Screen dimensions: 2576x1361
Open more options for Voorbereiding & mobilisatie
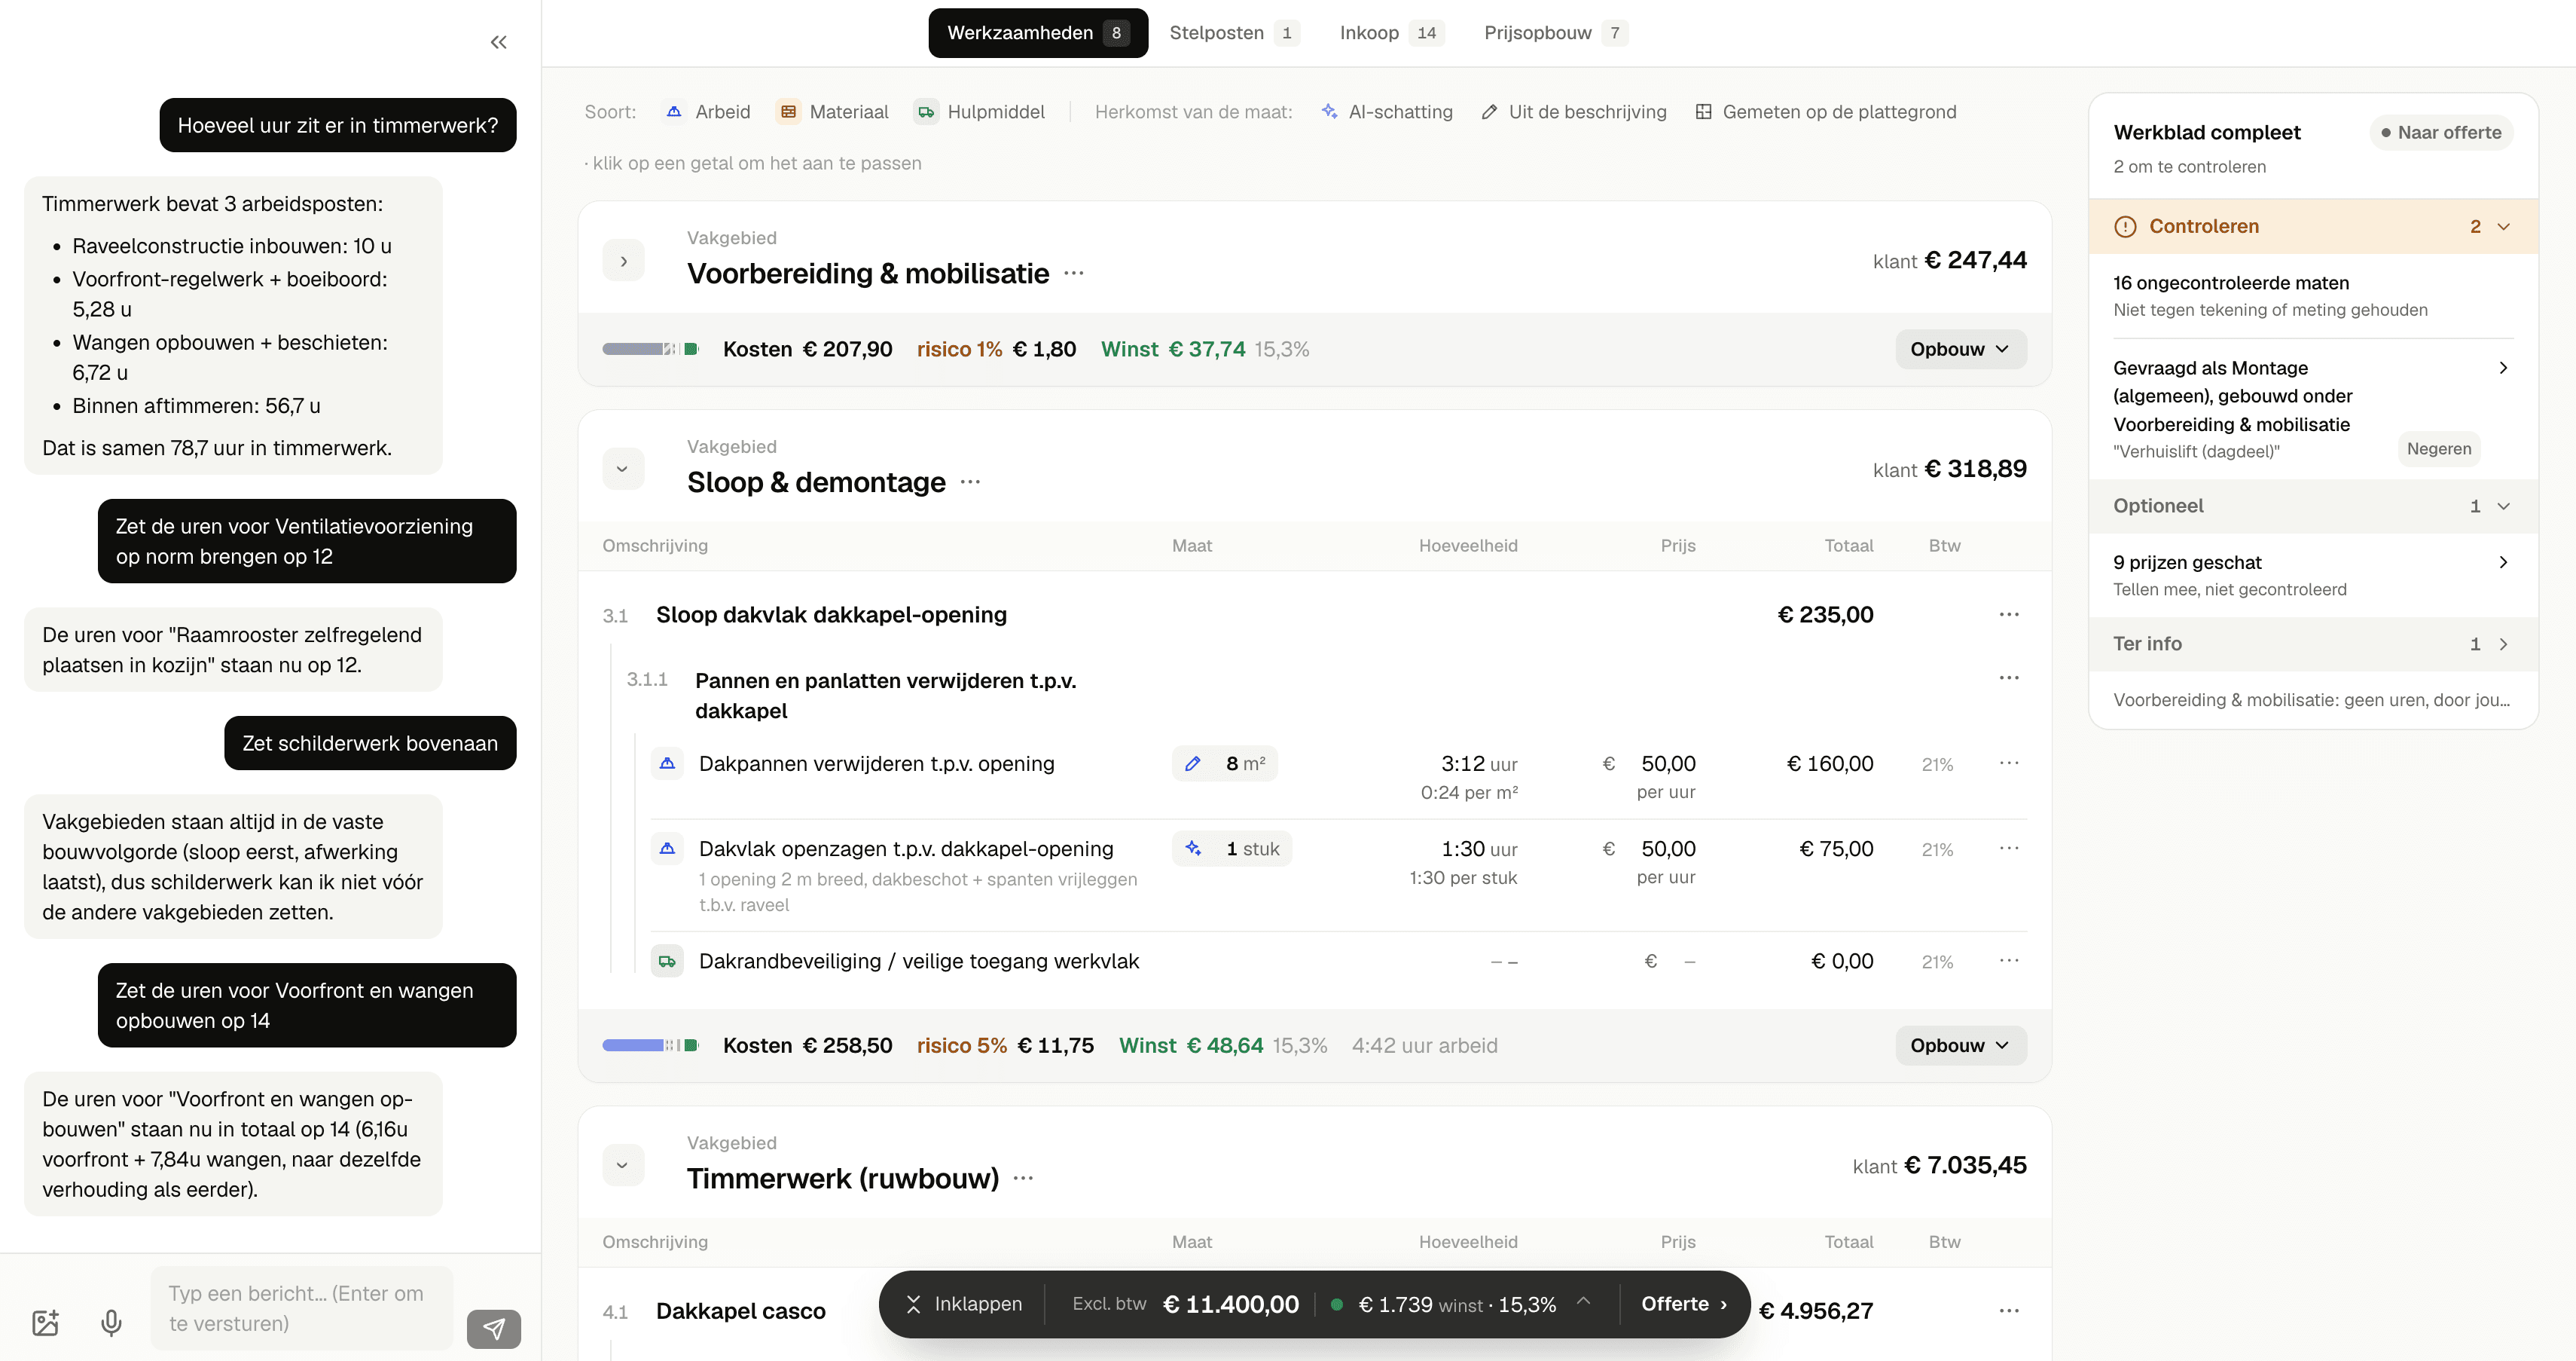(1074, 274)
